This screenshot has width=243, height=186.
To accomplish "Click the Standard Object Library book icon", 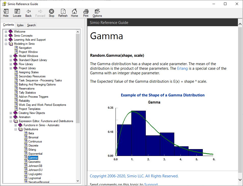I will point(16,60).
